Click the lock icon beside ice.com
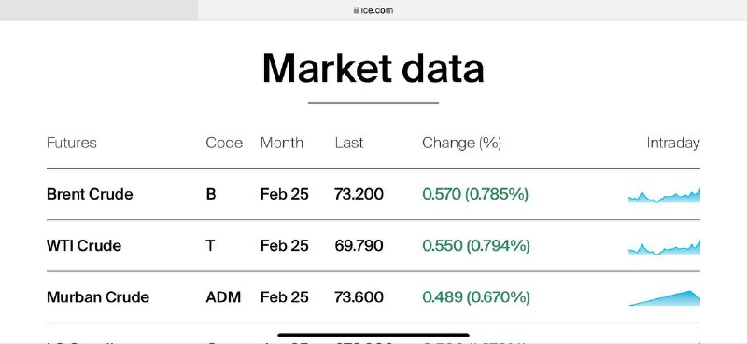The width and height of the screenshot is (747, 344). click(x=356, y=10)
